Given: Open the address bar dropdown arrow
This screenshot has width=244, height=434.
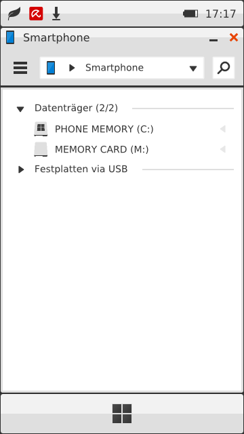Looking at the screenshot, I should point(193,68).
